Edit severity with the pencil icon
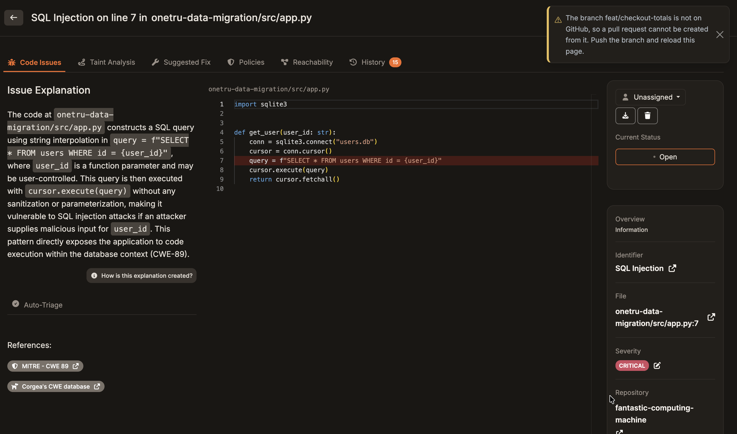Viewport: 737px width, 434px height. click(x=657, y=366)
